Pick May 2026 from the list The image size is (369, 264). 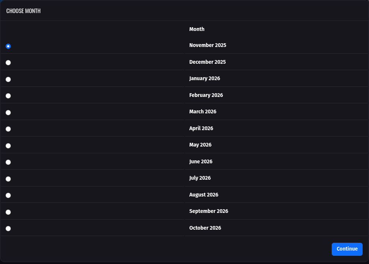(8, 145)
